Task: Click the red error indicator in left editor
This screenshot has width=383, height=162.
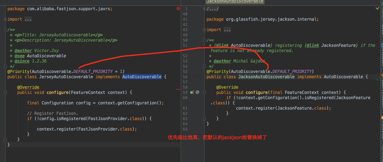Action: point(178,8)
